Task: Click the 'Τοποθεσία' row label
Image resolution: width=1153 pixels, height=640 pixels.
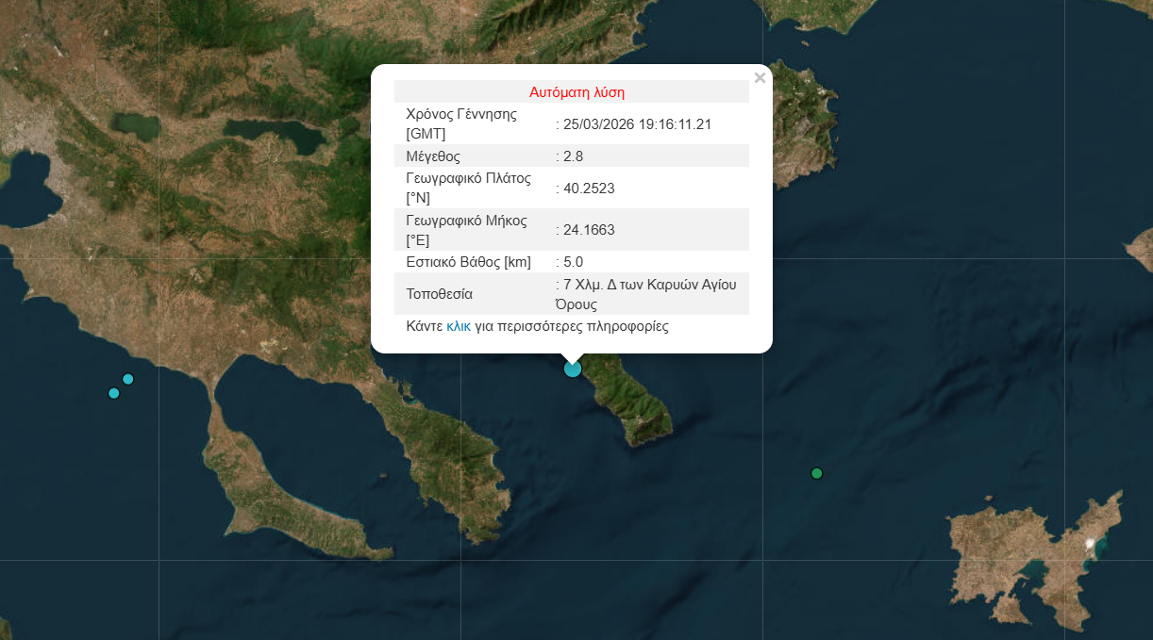Action: 440,294
